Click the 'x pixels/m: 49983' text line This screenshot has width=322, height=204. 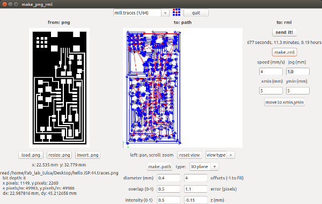(x=39, y=188)
